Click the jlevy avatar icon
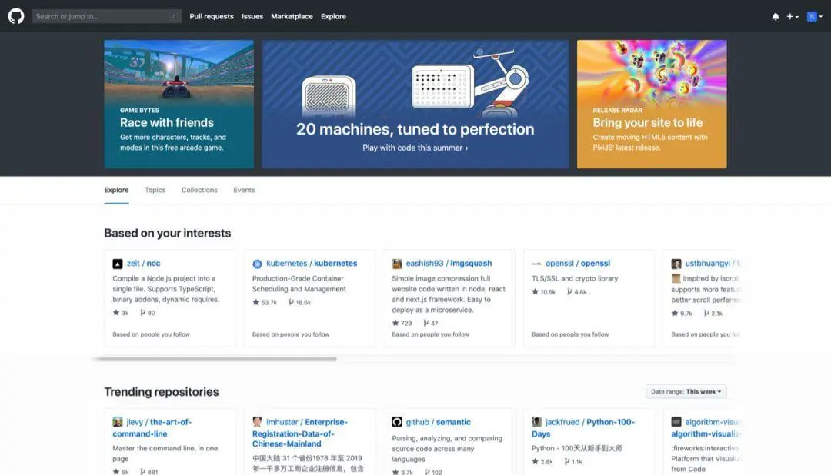 click(118, 422)
